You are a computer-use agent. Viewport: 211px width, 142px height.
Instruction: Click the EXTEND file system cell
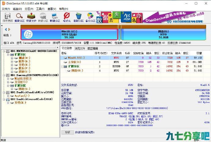click(117, 66)
